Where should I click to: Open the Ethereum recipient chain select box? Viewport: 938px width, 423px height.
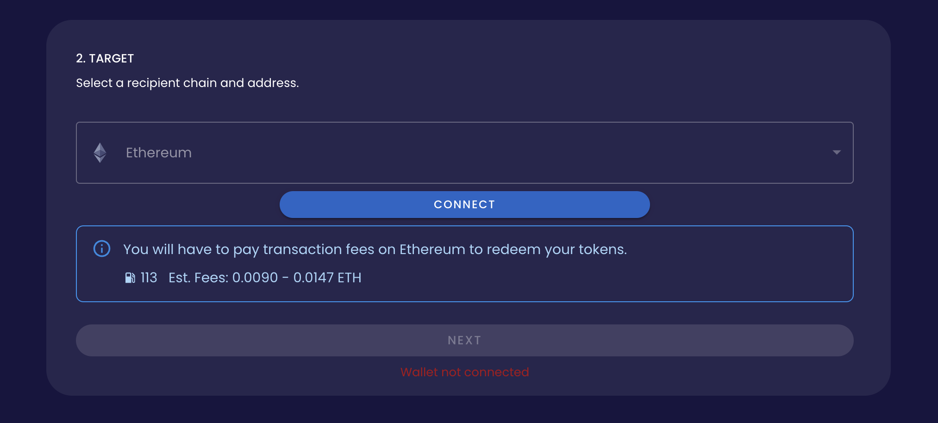(x=464, y=153)
